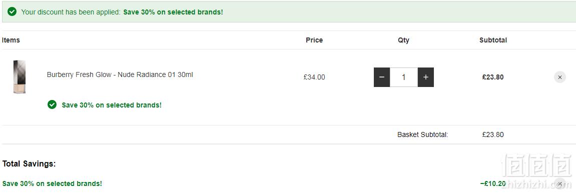Click the green checkmark icon in the discount banner

(12, 11)
